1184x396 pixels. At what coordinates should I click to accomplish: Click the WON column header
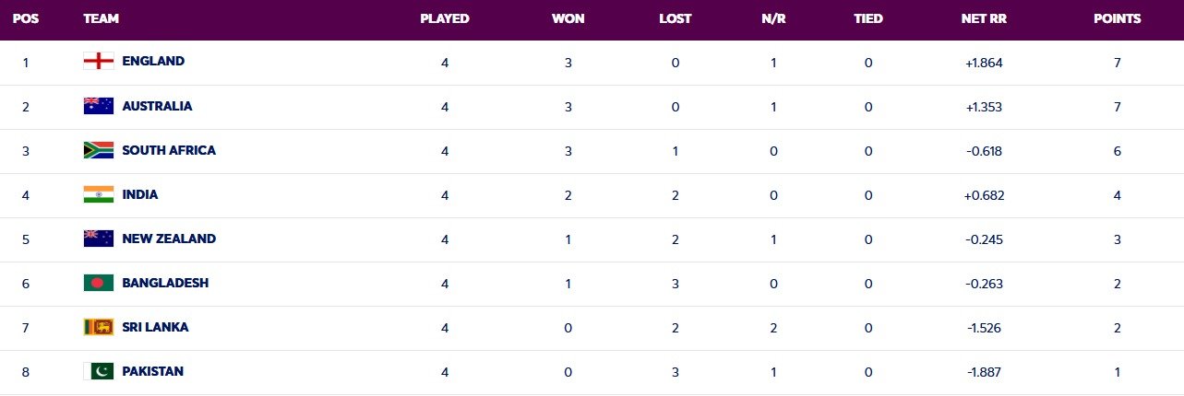[567, 18]
